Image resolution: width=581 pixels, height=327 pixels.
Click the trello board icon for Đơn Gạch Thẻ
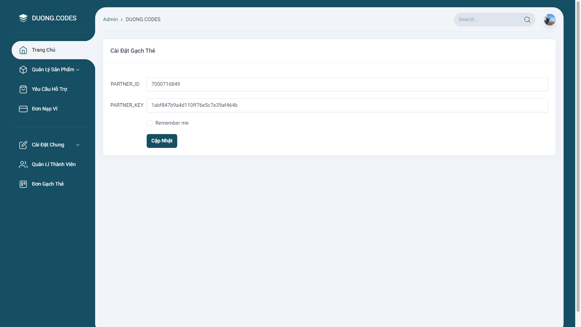coord(23,184)
